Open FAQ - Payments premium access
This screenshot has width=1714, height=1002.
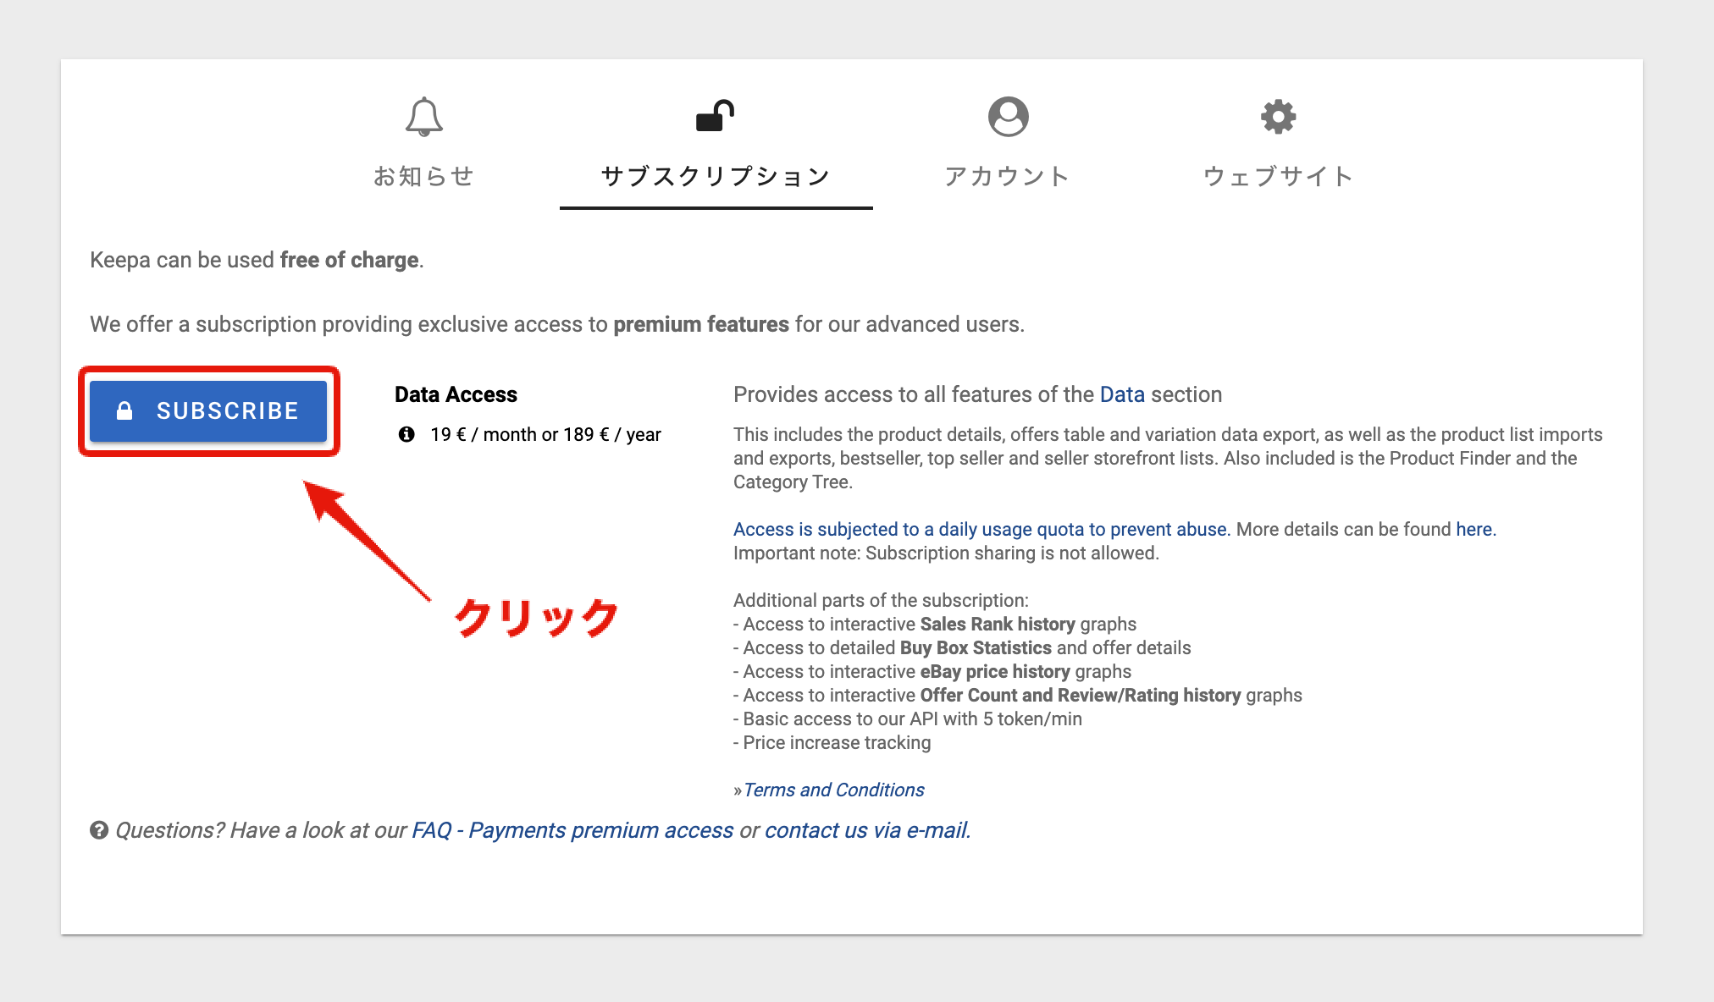tap(572, 829)
